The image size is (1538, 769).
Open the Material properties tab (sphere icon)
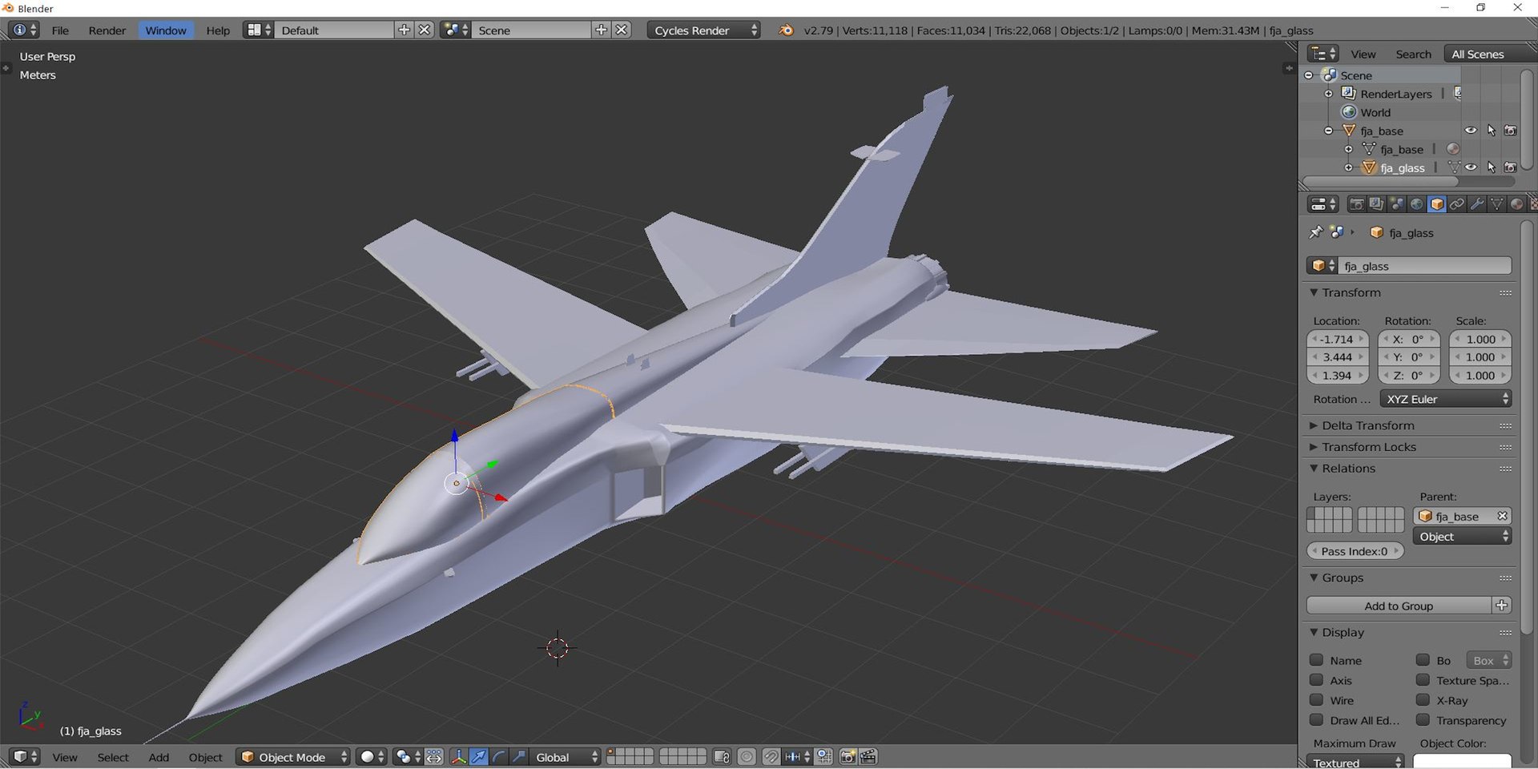1517,204
